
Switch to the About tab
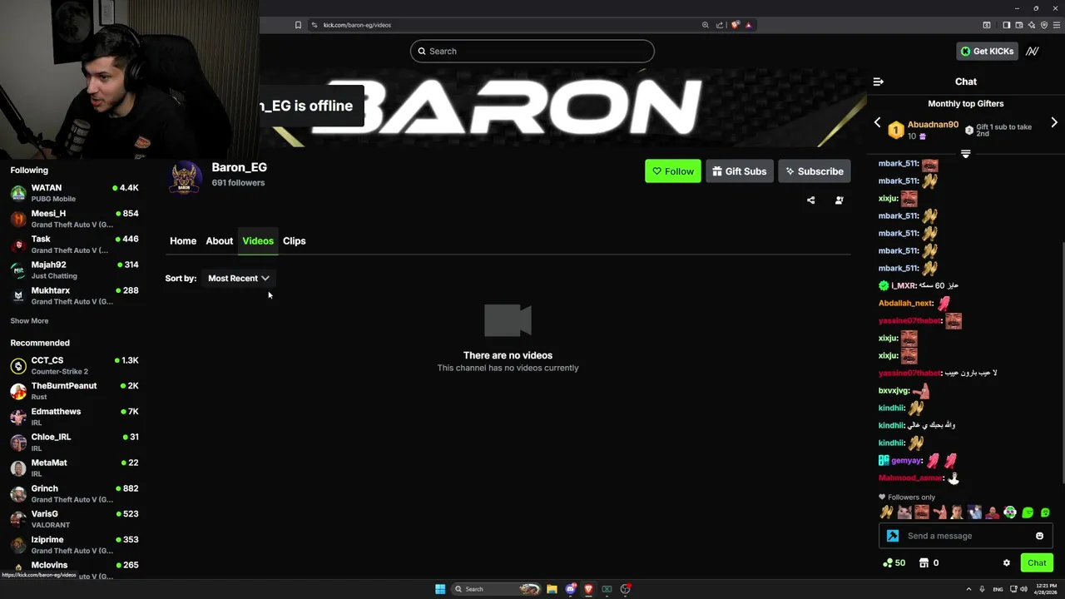tap(220, 240)
